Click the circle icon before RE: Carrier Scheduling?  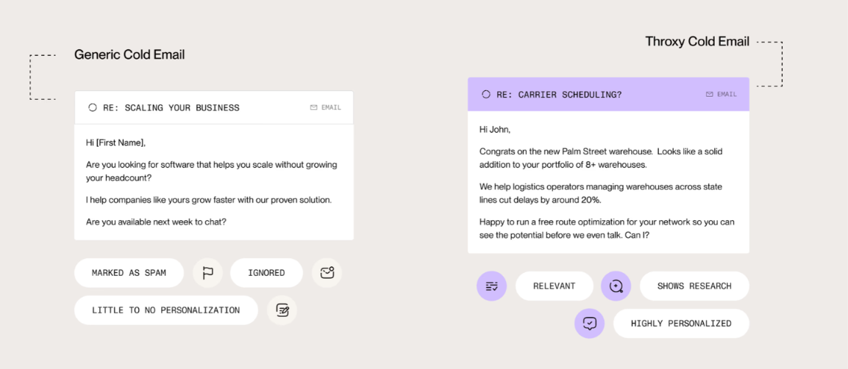pos(485,95)
